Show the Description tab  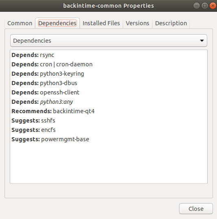pyautogui.click(x=171, y=23)
